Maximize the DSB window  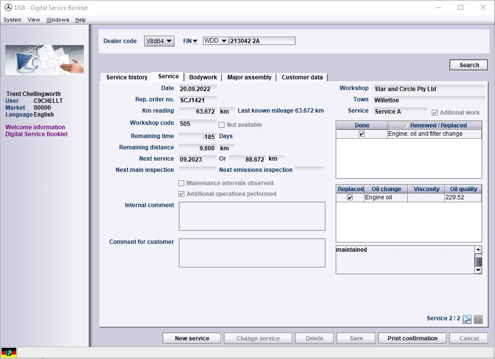pyautogui.click(x=461, y=7)
